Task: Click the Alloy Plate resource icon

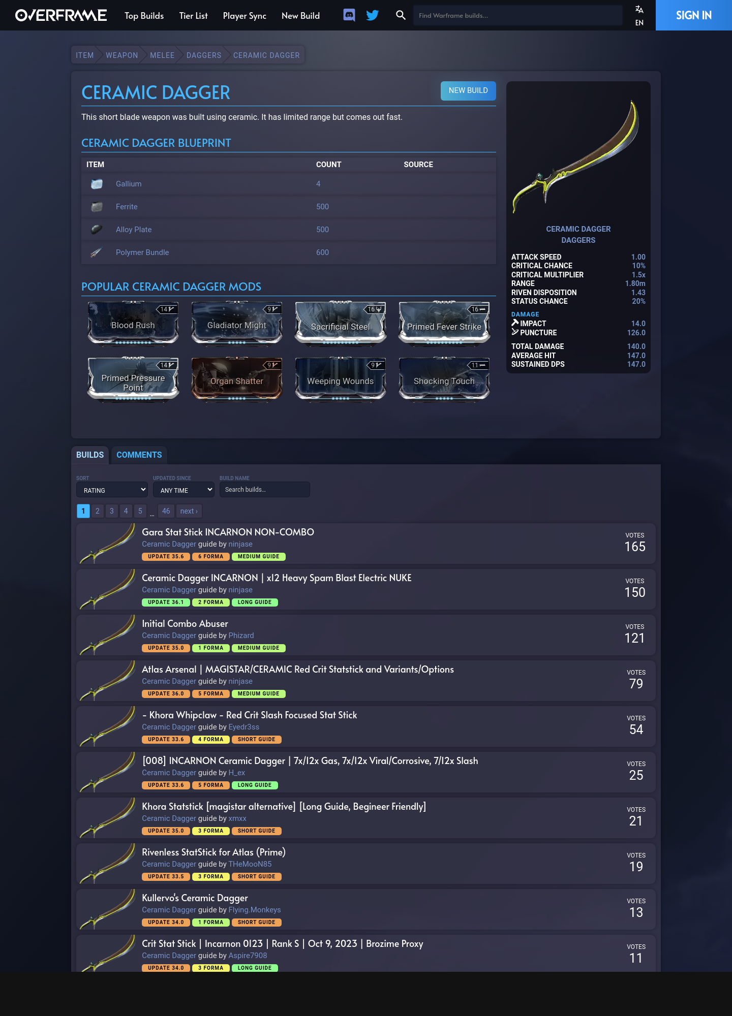Action: click(97, 230)
